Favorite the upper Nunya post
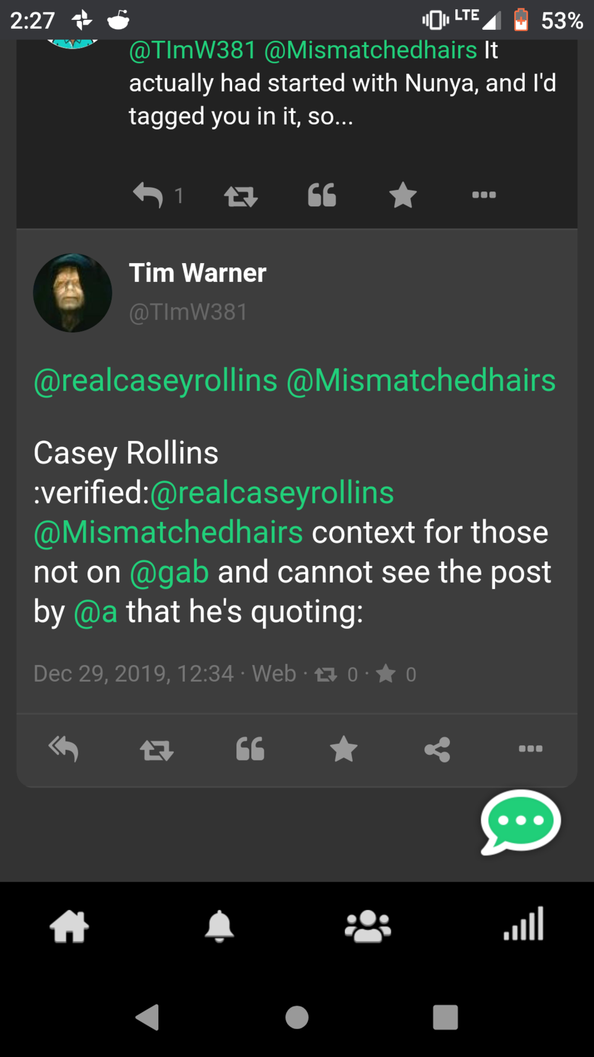 click(x=403, y=196)
